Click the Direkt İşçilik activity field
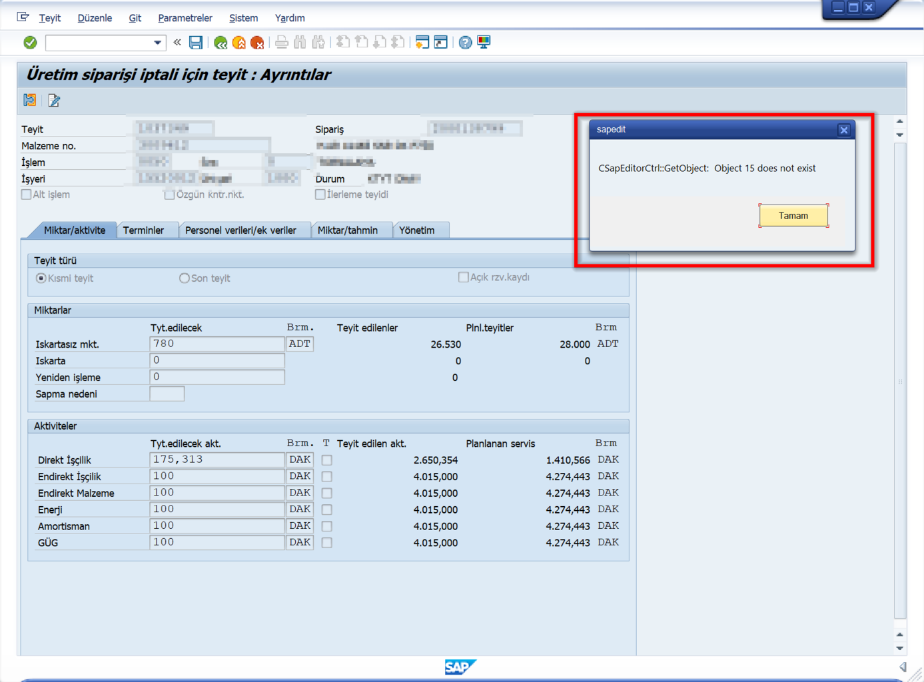 [217, 460]
